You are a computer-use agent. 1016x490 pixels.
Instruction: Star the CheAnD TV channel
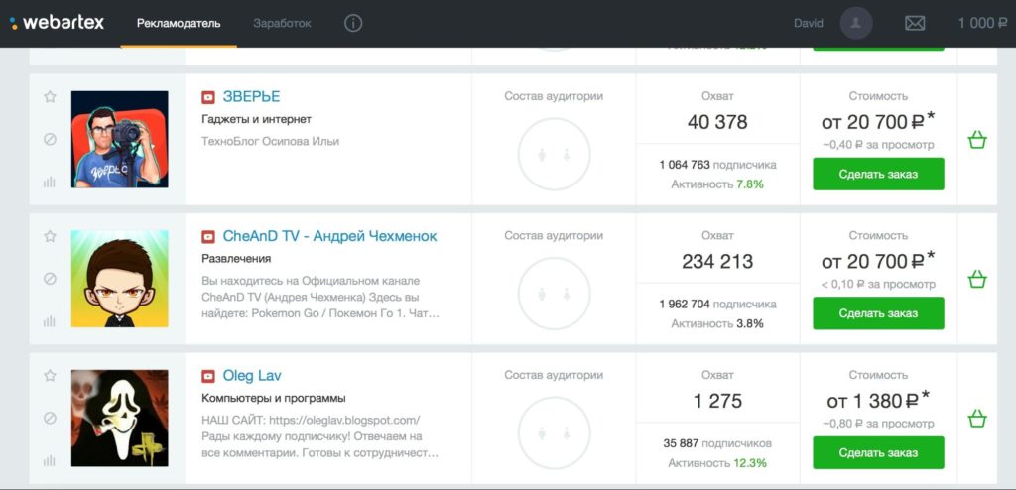point(50,236)
